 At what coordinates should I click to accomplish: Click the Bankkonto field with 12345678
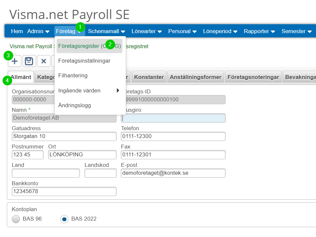coord(64,191)
